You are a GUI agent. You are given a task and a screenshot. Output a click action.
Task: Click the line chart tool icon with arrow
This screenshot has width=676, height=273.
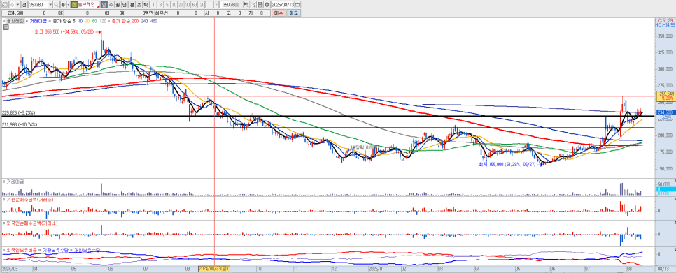pos(253,4)
